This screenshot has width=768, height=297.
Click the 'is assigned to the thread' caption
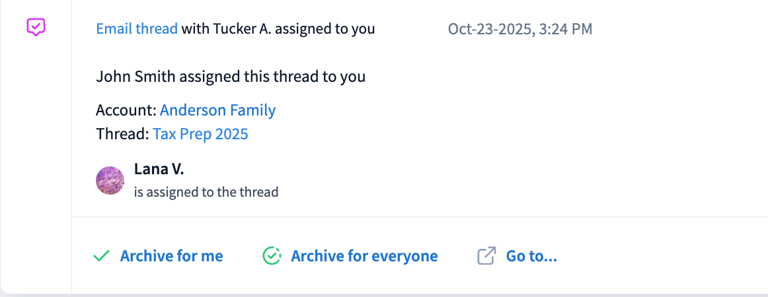pyautogui.click(x=206, y=193)
